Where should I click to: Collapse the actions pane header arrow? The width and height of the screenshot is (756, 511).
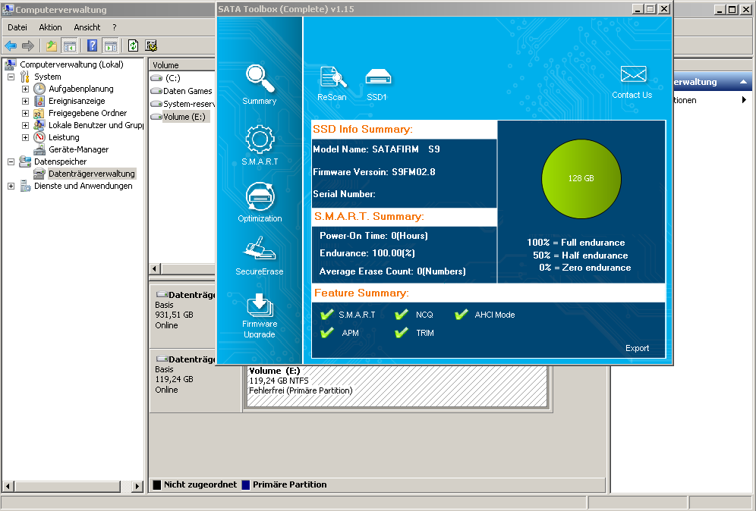coord(743,82)
